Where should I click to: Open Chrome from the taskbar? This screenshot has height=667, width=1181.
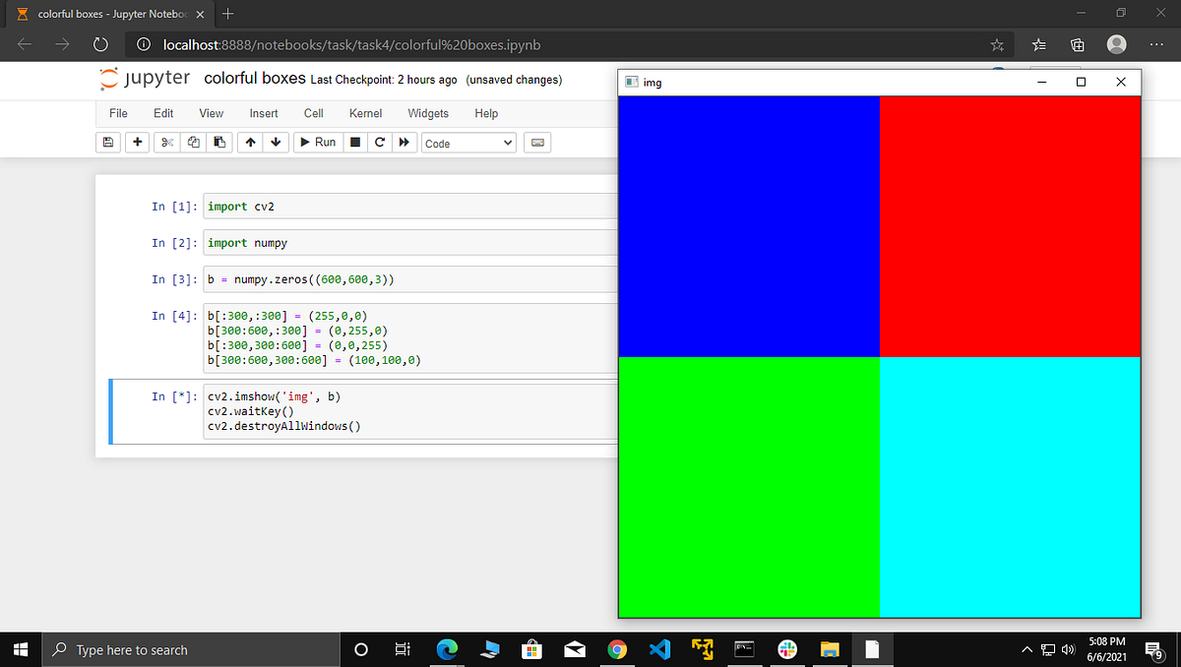click(x=617, y=649)
